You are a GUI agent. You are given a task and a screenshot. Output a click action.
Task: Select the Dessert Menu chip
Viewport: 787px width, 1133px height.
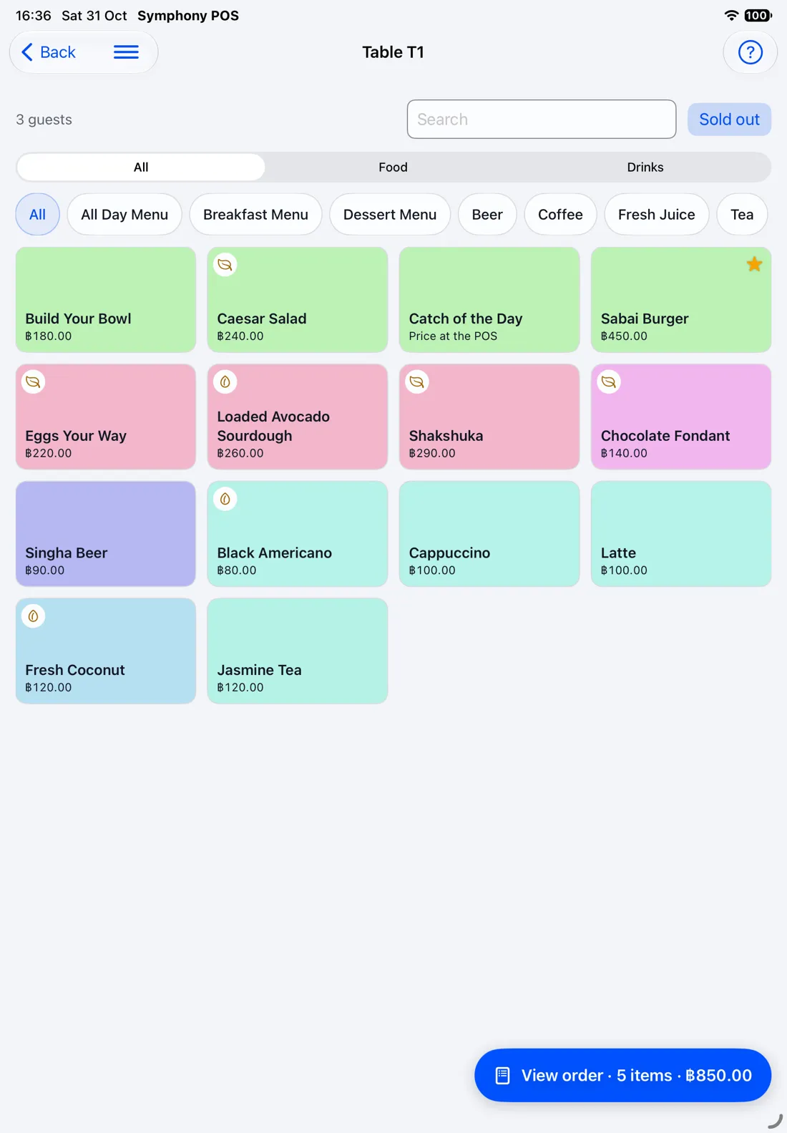point(390,214)
